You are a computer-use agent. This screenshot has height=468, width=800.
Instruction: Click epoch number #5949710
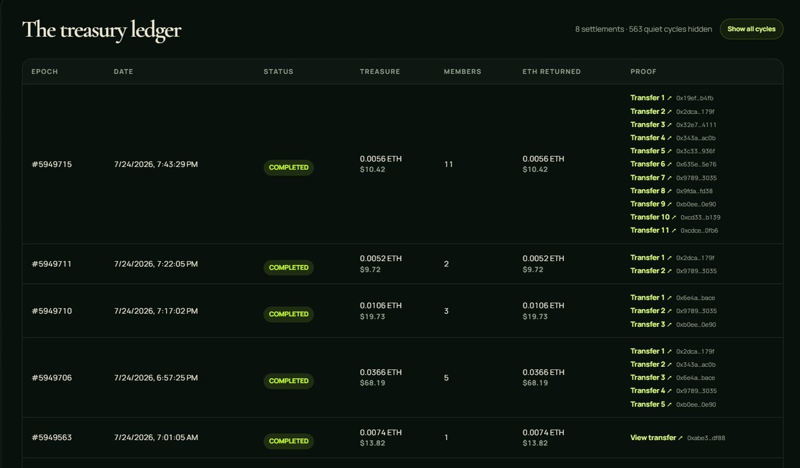tap(52, 311)
